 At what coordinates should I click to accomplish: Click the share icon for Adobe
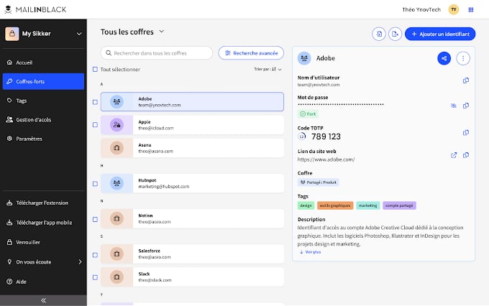click(444, 58)
